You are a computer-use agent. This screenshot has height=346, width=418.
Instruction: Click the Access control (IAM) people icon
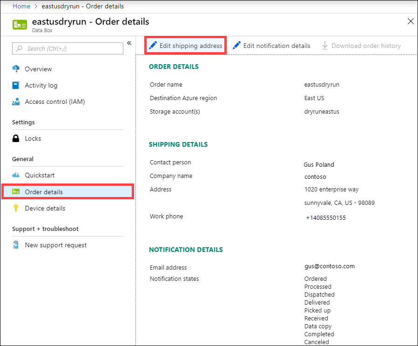pos(15,102)
